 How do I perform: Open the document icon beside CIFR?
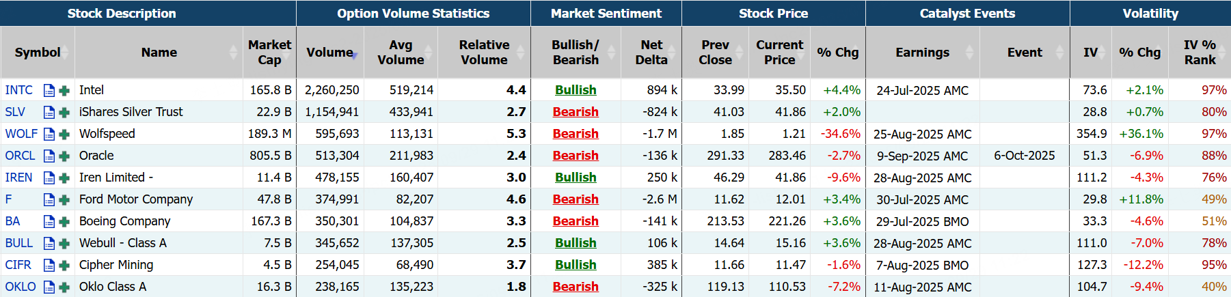click(x=49, y=266)
